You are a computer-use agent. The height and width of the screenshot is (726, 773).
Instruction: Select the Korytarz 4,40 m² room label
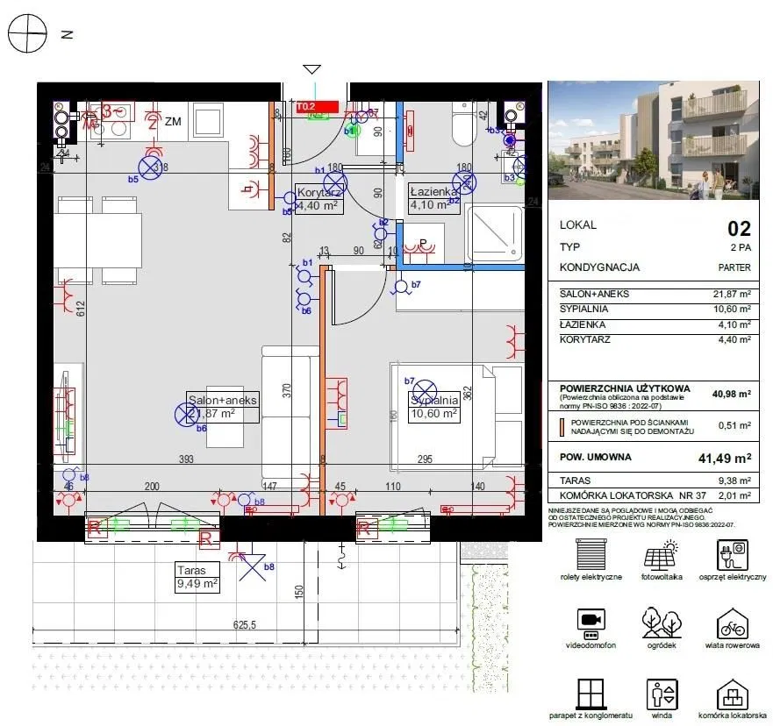318,200
